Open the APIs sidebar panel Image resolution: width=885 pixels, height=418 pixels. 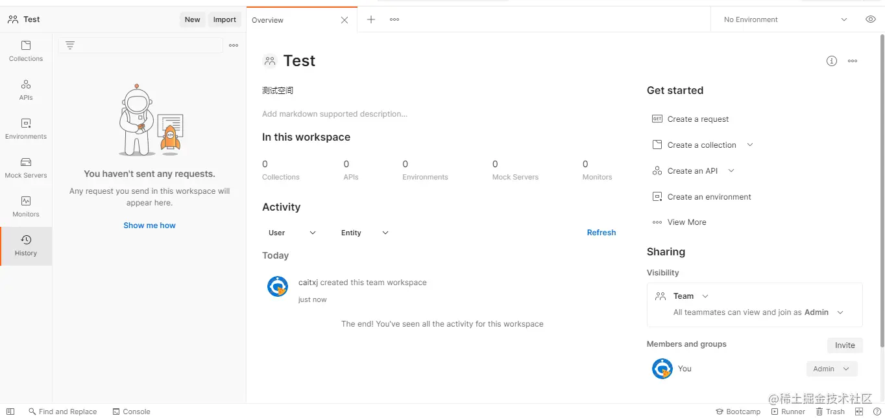pyautogui.click(x=26, y=90)
